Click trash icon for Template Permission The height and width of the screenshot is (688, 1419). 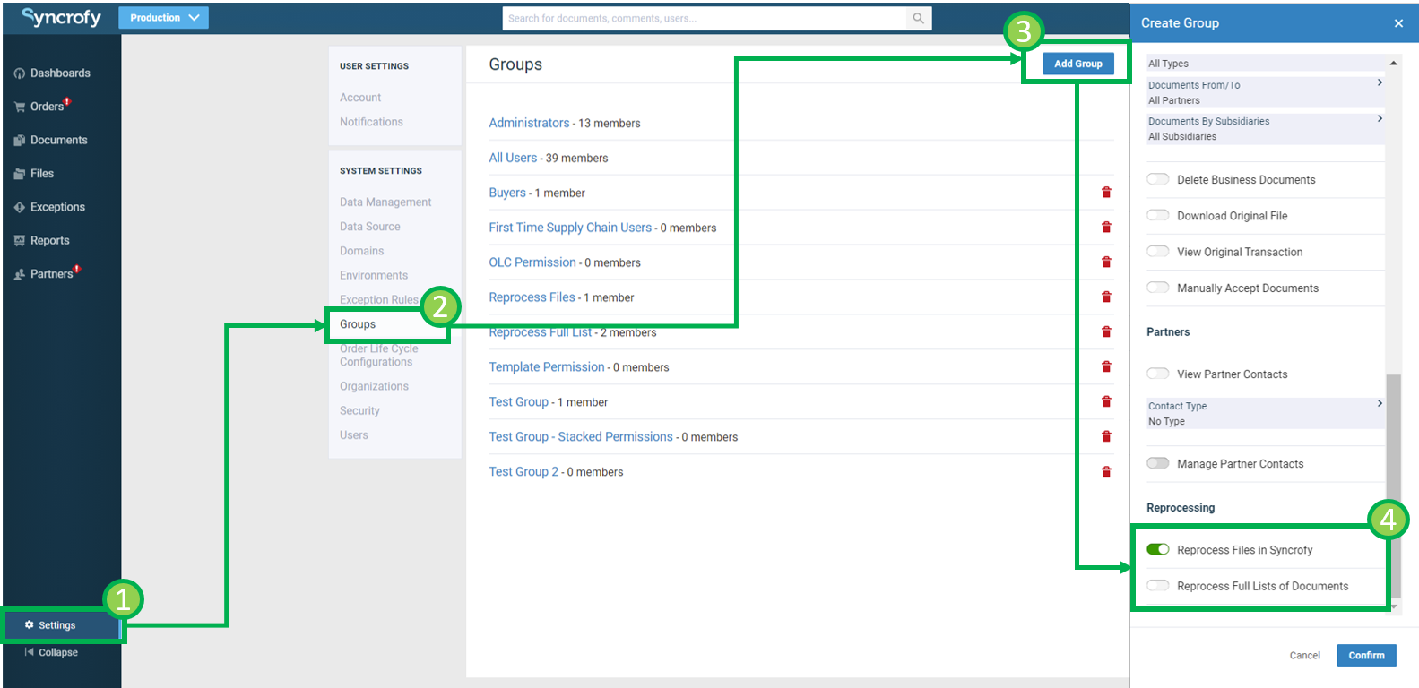pos(1106,367)
